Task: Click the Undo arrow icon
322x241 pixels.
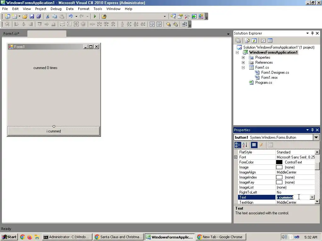Action: click(x=71, y=16)
